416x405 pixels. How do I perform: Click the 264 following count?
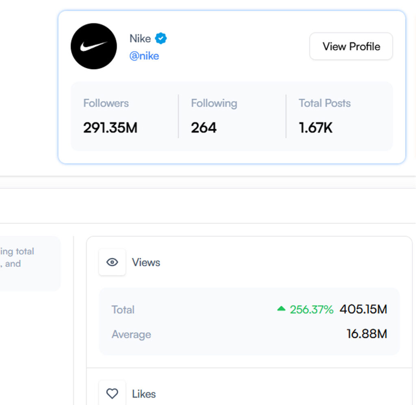tap(204, 128)
